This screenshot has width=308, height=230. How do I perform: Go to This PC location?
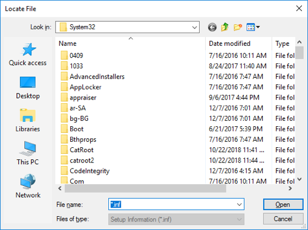point(28,153)
